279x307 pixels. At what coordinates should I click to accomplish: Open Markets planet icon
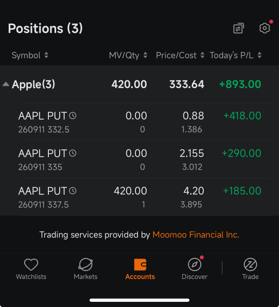pos(86,265)
